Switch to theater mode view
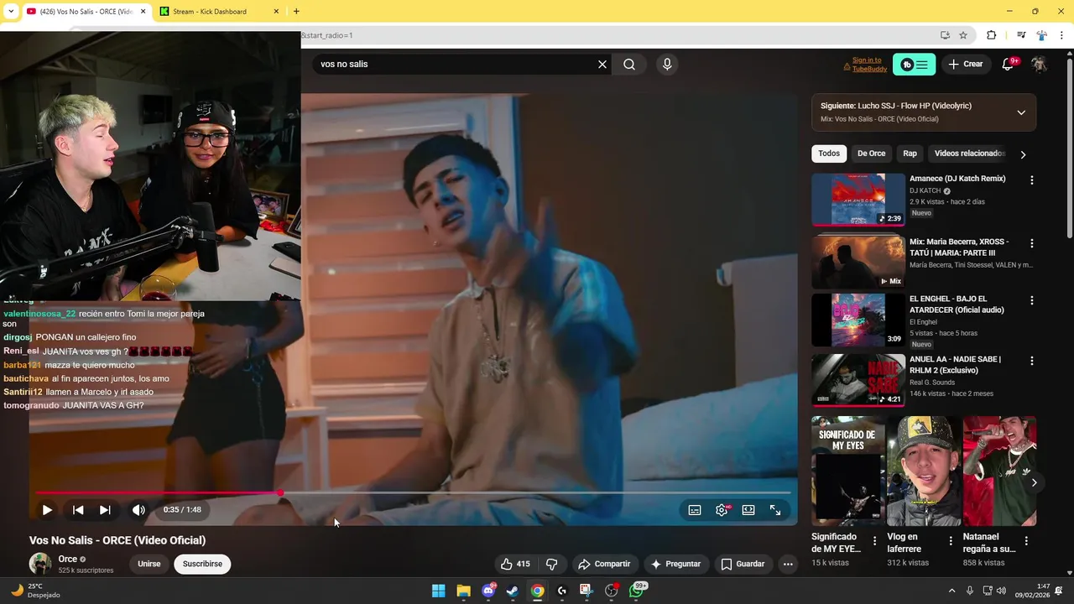 click(x=748, y=509)
